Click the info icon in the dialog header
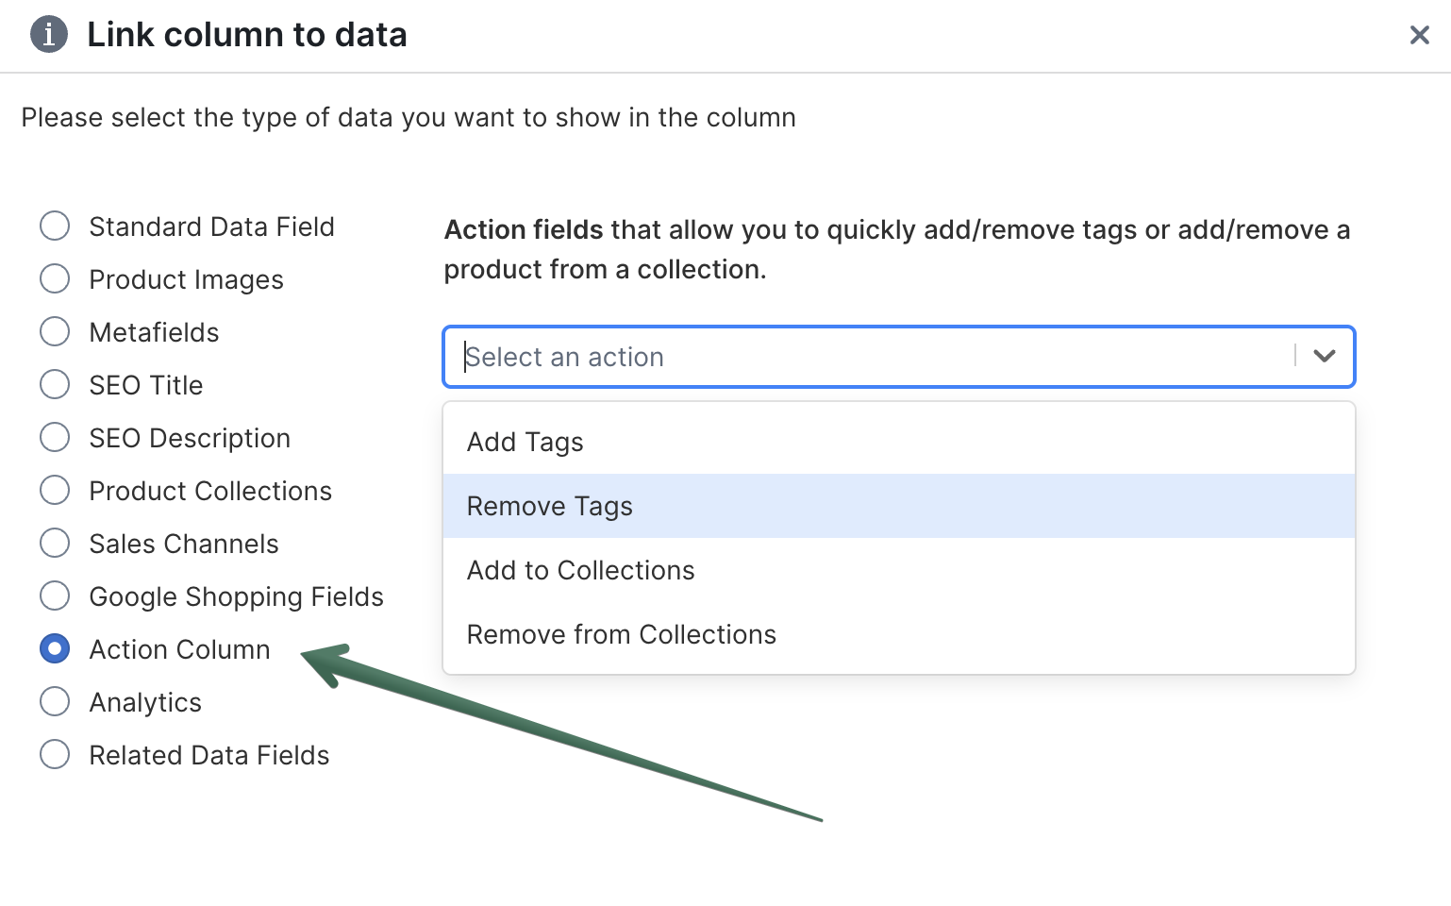Screen dimensions: 1451x906 pos(48,34)
